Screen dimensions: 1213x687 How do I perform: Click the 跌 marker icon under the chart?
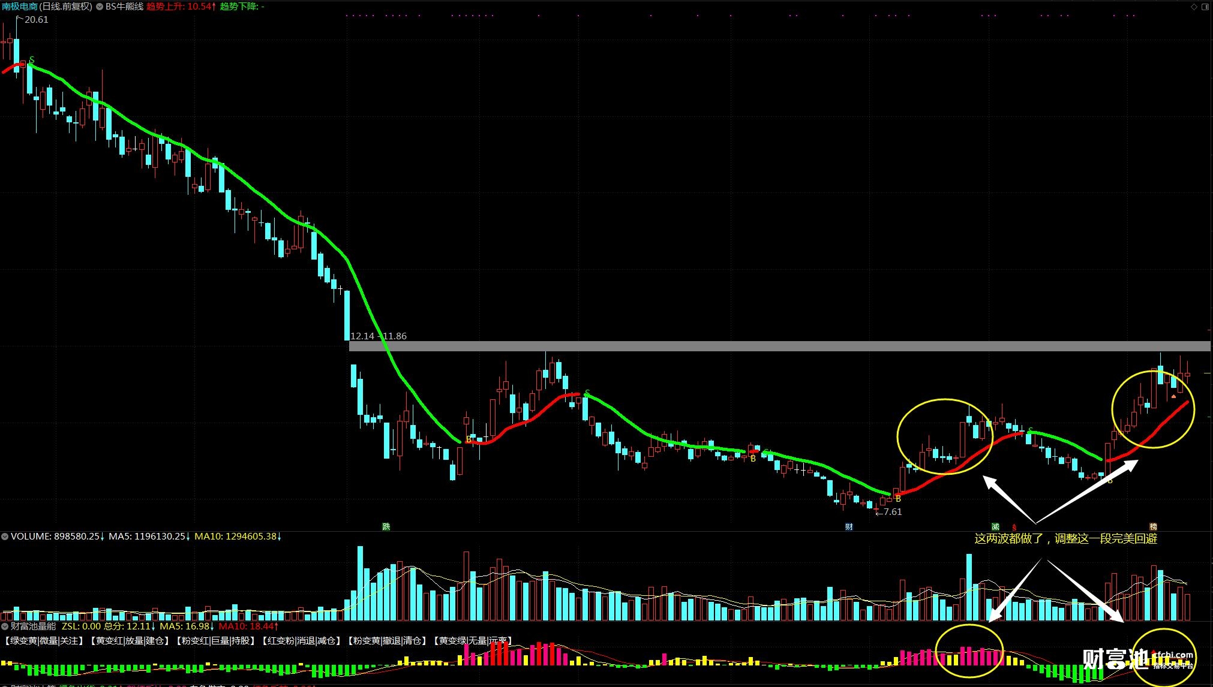tap(386, 527)
